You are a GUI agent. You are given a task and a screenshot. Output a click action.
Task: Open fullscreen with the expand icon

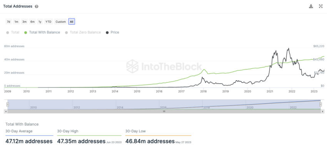(321, 6)
